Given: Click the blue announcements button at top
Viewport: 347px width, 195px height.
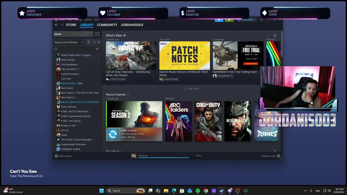Looking at the screenshot, I should click(x=219, y=20).
